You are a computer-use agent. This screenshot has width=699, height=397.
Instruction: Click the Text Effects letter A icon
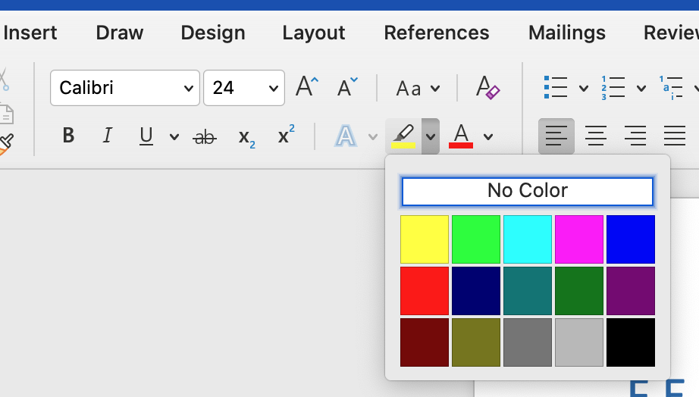pos(346,136)
